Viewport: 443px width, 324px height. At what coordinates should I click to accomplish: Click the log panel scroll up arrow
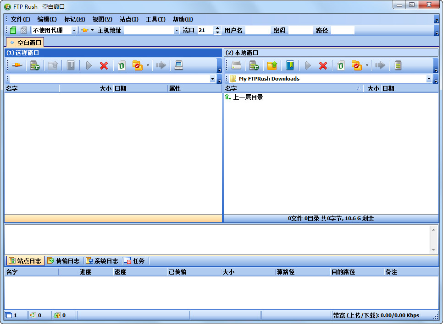tap(433, 230)
